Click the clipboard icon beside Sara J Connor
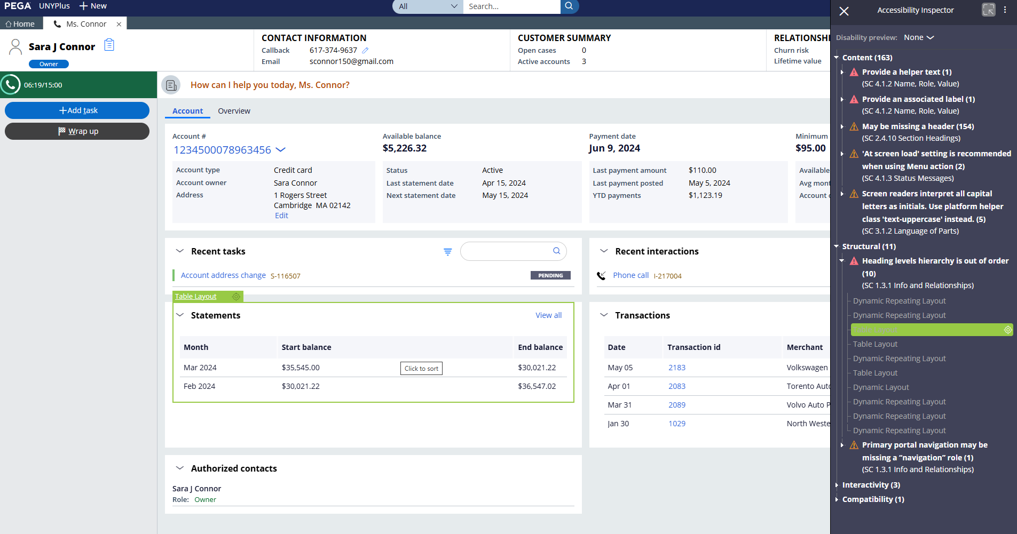 [x=109, y=45]
